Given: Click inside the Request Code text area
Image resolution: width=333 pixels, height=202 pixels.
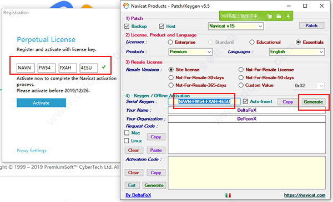Looking at the screenshot, I should point(246,138).
